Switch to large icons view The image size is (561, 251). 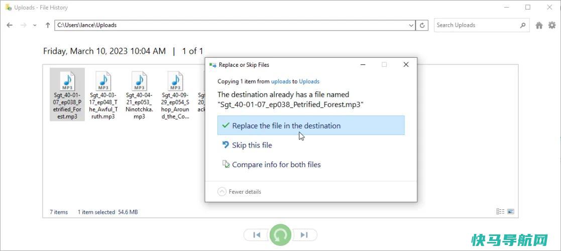pyautogui.click(x=511, y=212)
